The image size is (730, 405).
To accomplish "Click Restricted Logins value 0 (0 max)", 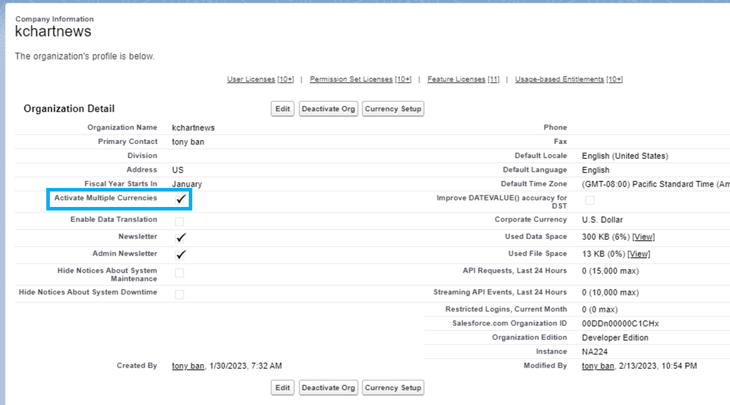I will [x=600, y=310].
